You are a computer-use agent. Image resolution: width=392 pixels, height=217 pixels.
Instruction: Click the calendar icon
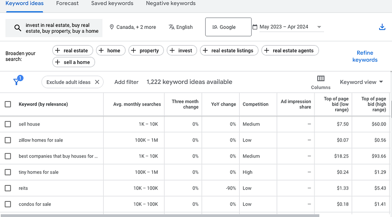(255, 27)
